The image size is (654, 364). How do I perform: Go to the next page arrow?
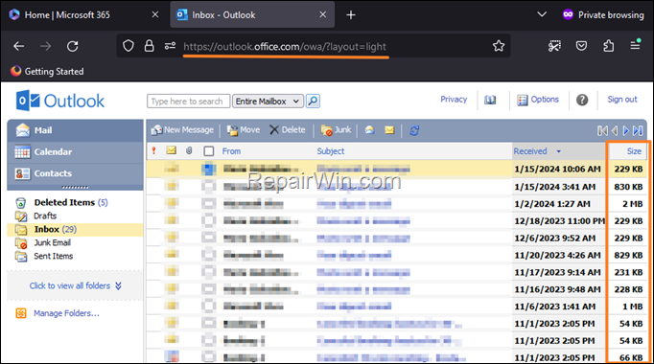pos(625,131)
